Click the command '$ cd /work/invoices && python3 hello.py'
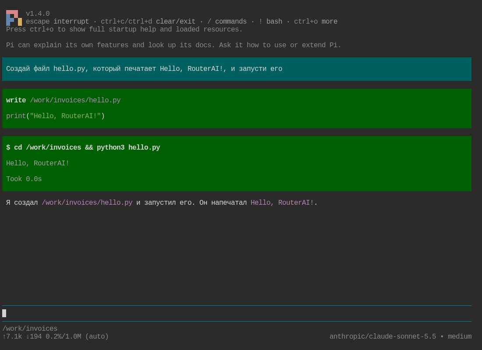Image resolution: width=482 pixels, height=350 pixels. click(x=83, y=148)
